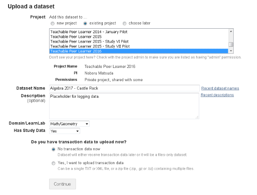Select "Yes, I want to upload transaction data"
Image resolution: width=257 pixels, height=195 pixels.
(x=53, y=163)
